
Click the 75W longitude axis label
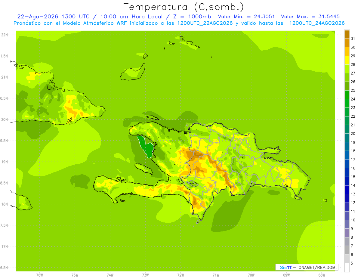pyautogui.click(x=75, y=275)
